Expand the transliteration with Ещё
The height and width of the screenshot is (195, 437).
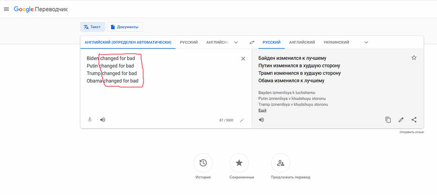(262, 110)
